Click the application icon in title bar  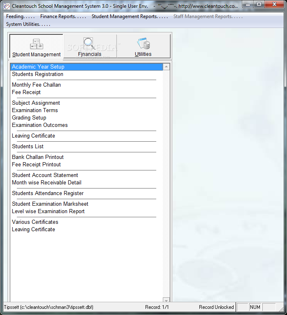pyautogui.click(x=7, y=6)
